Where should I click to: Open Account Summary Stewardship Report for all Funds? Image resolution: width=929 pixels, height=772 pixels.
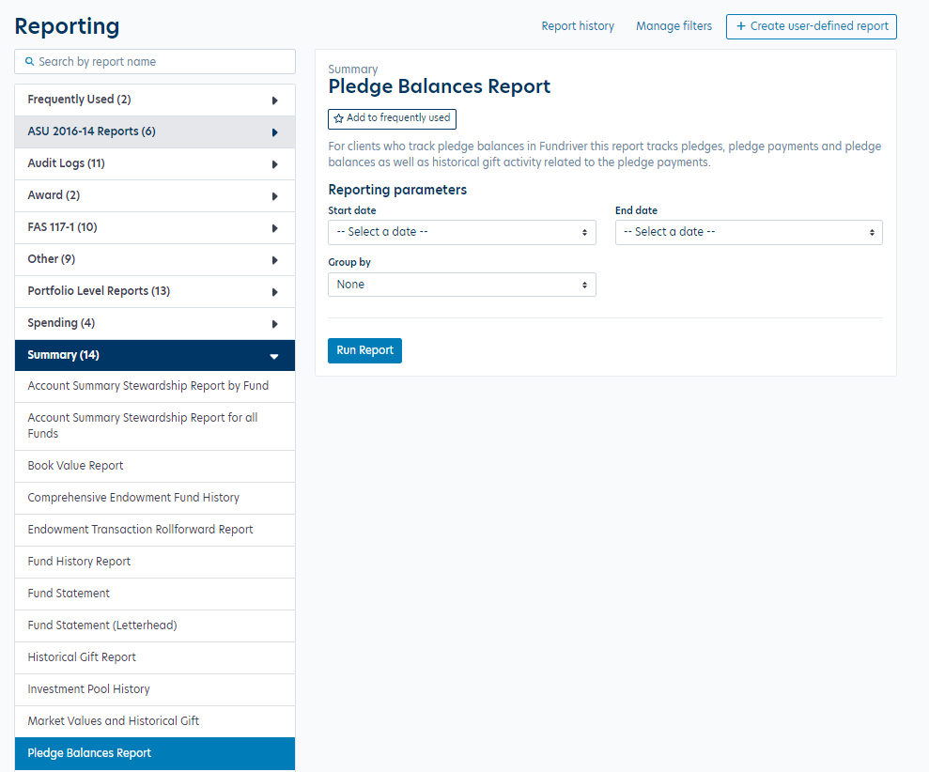[x=155, y=426]
